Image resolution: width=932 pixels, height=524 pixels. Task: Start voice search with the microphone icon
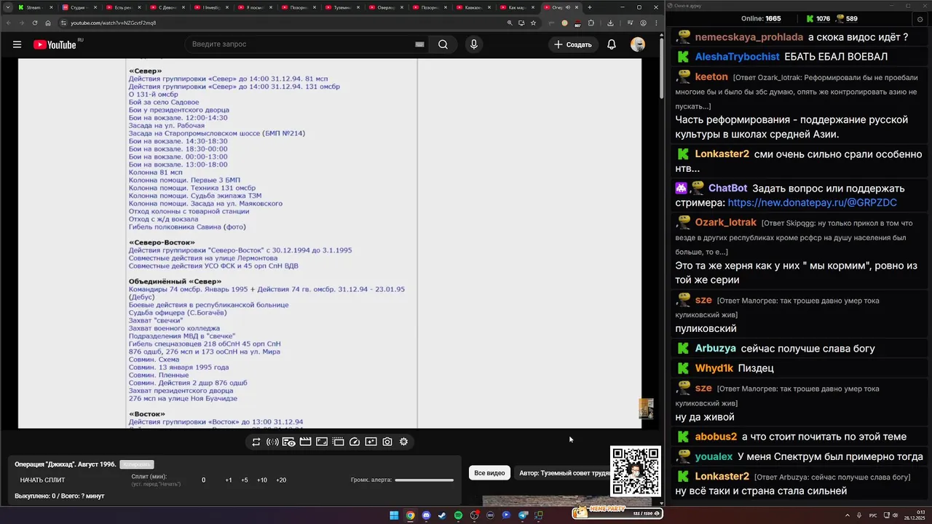point(474,44)
